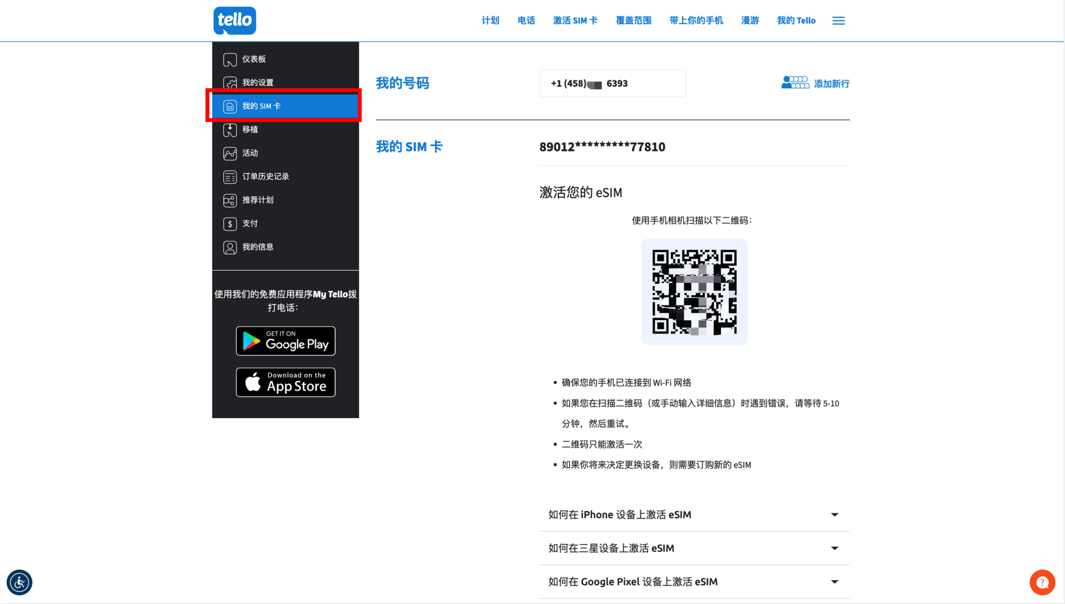Click the 订单历史记录 list icon
The height and width of the screenshot is (604, 1065).
coord(230,176)
